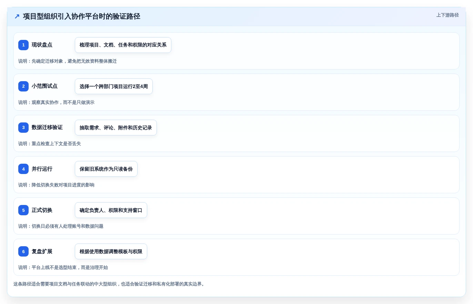This screenshot has height=304, width=473.
Task: Click the step 1 number badge
Action: (x=23, y=45)
